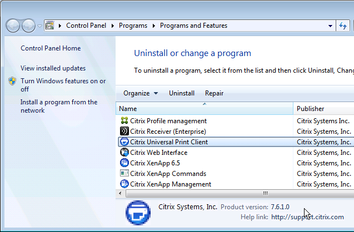Select Control Panel breadcrumb
This screenshot has width=354, height=232.
[86, 26]
